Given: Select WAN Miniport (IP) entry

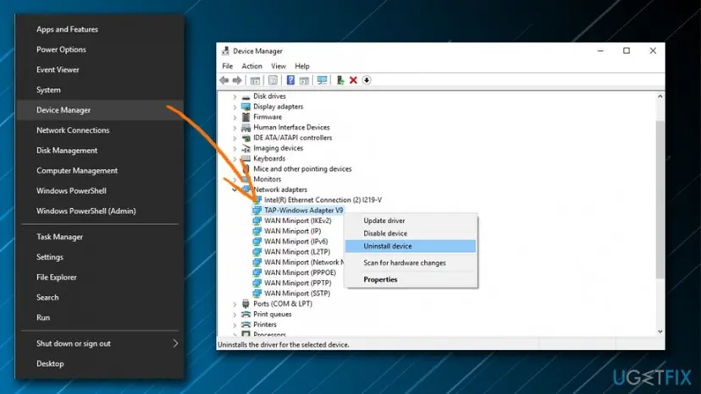Looking at the screenshot, I should click(292, 232).
